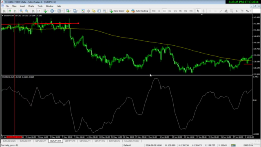261x147 pixels.
Task: Open the Charts menu
Action: point(31,6)
